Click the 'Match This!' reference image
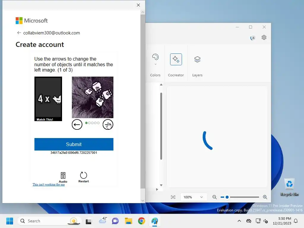Viewport: 304px width, 228px height. click(x=48, y=99)
